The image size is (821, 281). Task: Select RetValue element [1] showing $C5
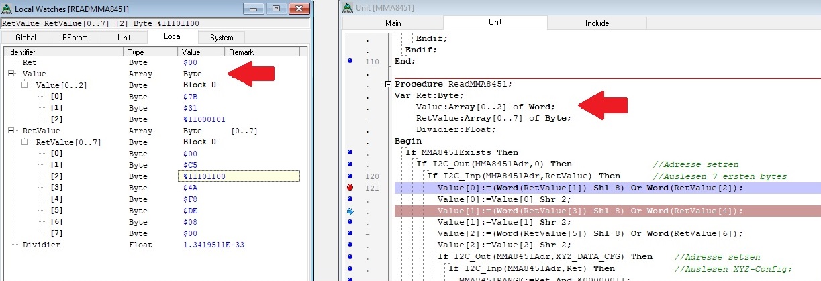(x=154, y=165)
